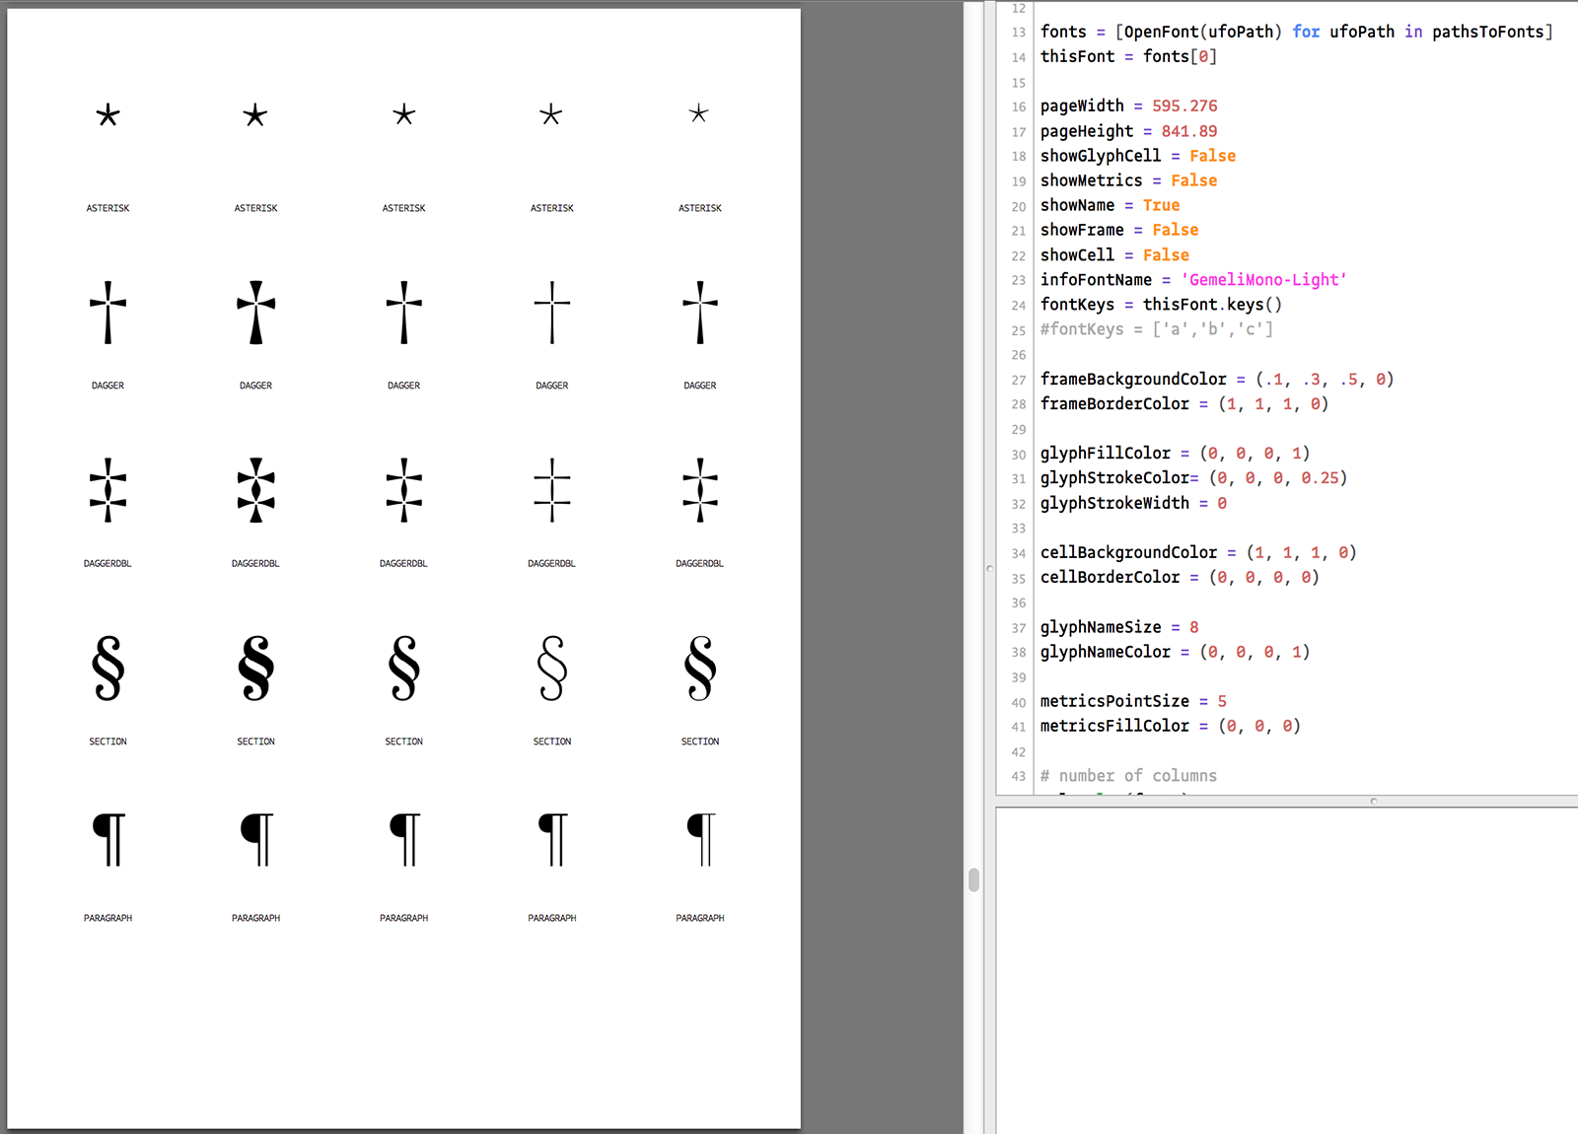Screen dimensions: 1578x1134
Task: Click the glyphNameSize value 8
Action: click(1193, 627)
